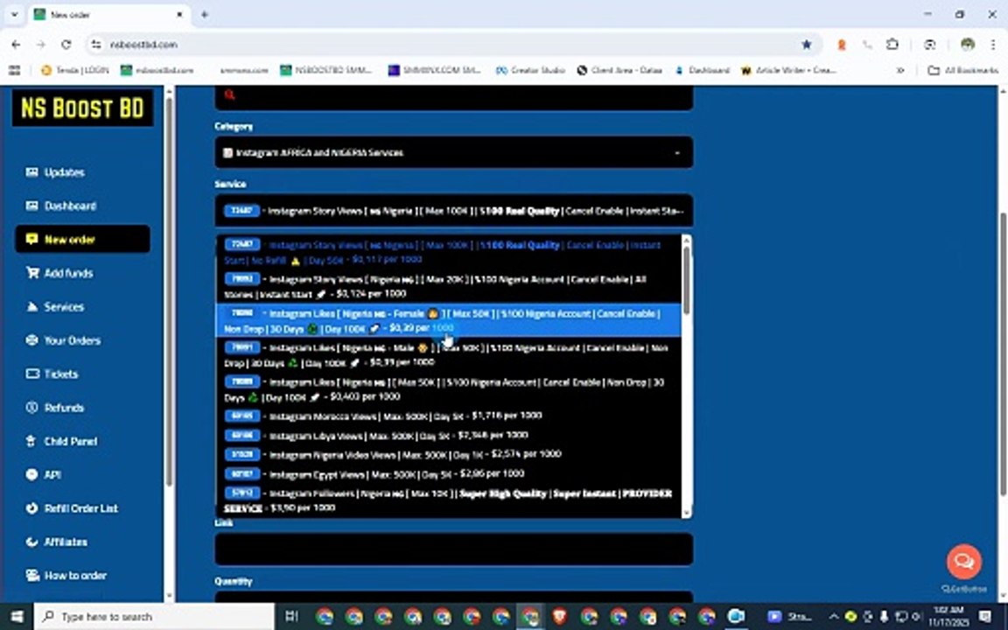The height and width of the screenshot is (630, 1008).
Task: Open the NSBOOSTBD SMM bookmark
Action: [326, 70]
